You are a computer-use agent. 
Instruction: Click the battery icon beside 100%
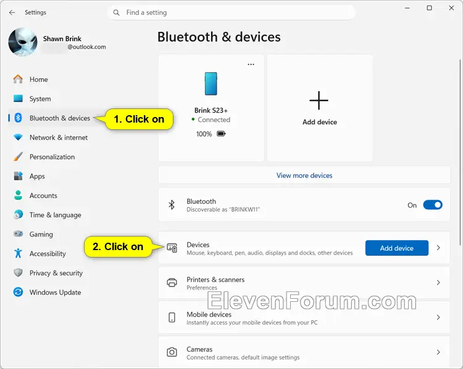pos(221,134)
